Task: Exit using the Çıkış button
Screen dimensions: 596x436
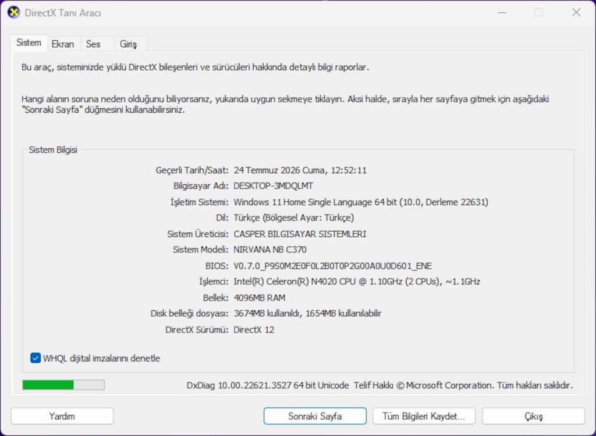Action: point(534,416)
